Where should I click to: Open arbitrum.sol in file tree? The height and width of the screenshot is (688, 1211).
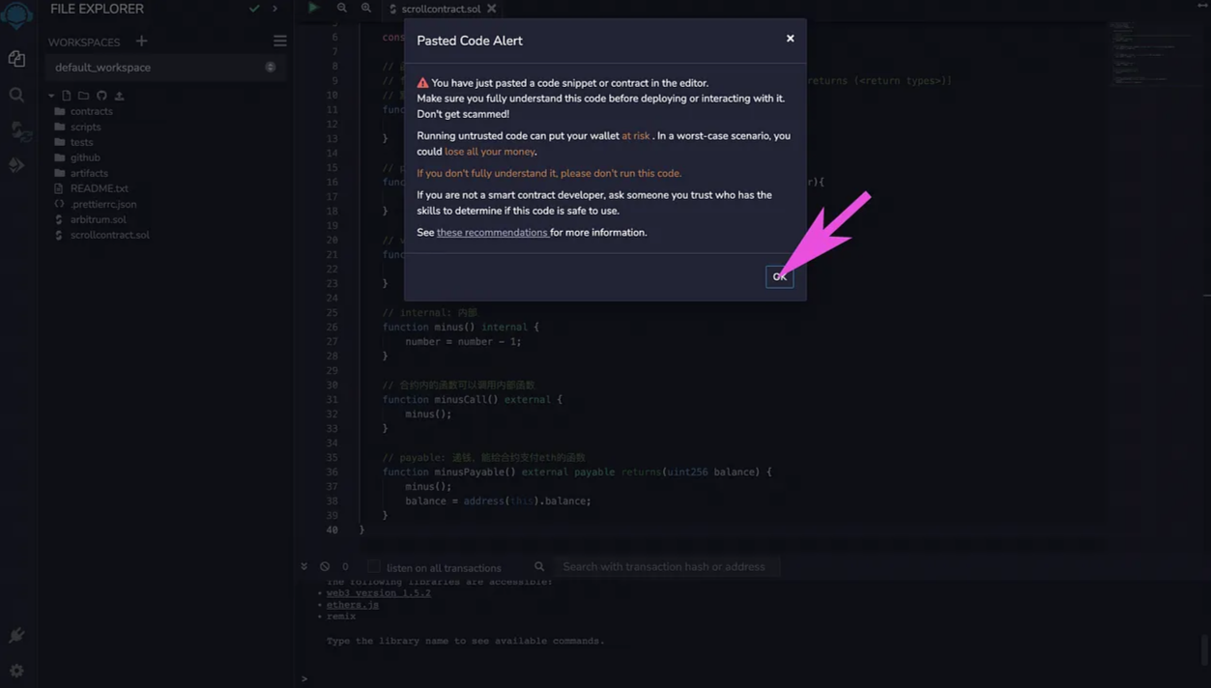(98, 219)
